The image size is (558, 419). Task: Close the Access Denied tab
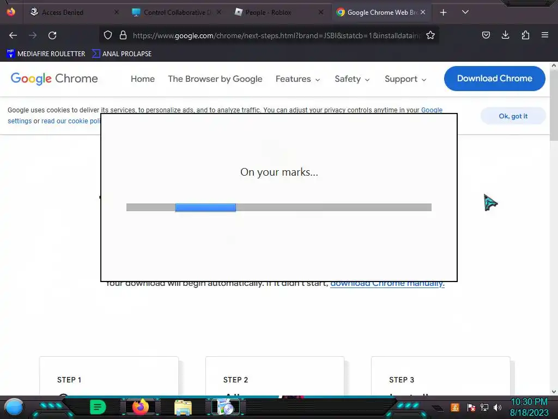pos(117,12)
